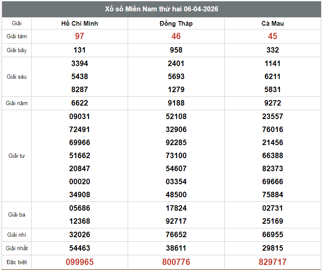Select the Giải bảy number 958
The width and height of the screenshot is (322, 270).
tap(176, 50)
